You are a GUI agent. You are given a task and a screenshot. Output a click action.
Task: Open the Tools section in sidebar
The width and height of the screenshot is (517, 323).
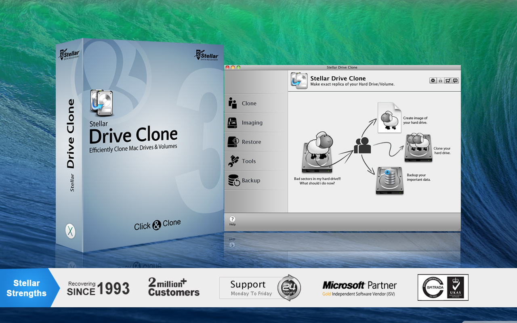coord(256,161)
